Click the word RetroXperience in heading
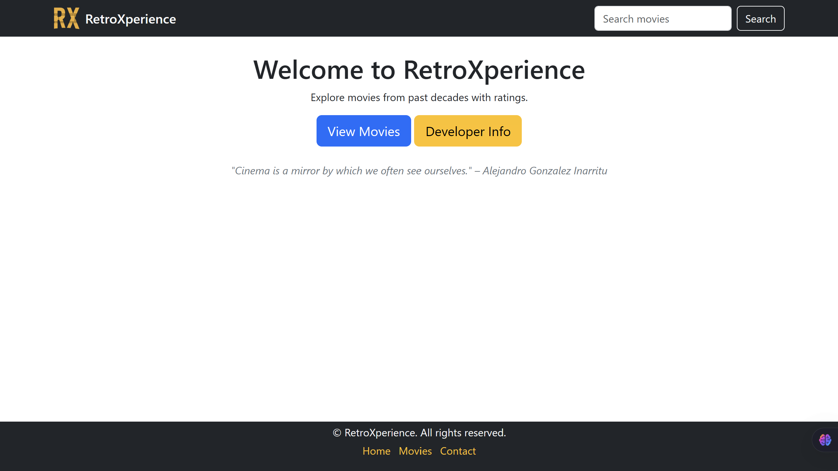This screenshot has width=838, height=471. click(494, 70)
